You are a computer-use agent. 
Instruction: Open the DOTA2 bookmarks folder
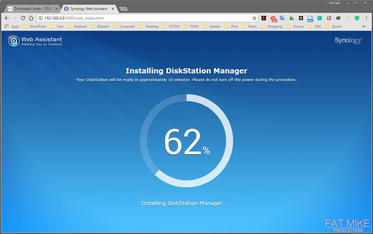[x=171, y=27]
